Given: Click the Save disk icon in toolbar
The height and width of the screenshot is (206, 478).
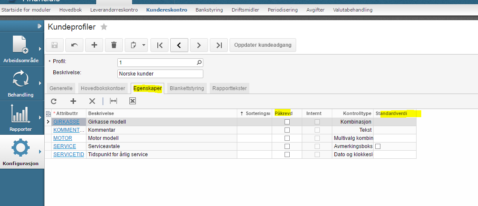Looking at the screenshot, I should pos(55,45).
